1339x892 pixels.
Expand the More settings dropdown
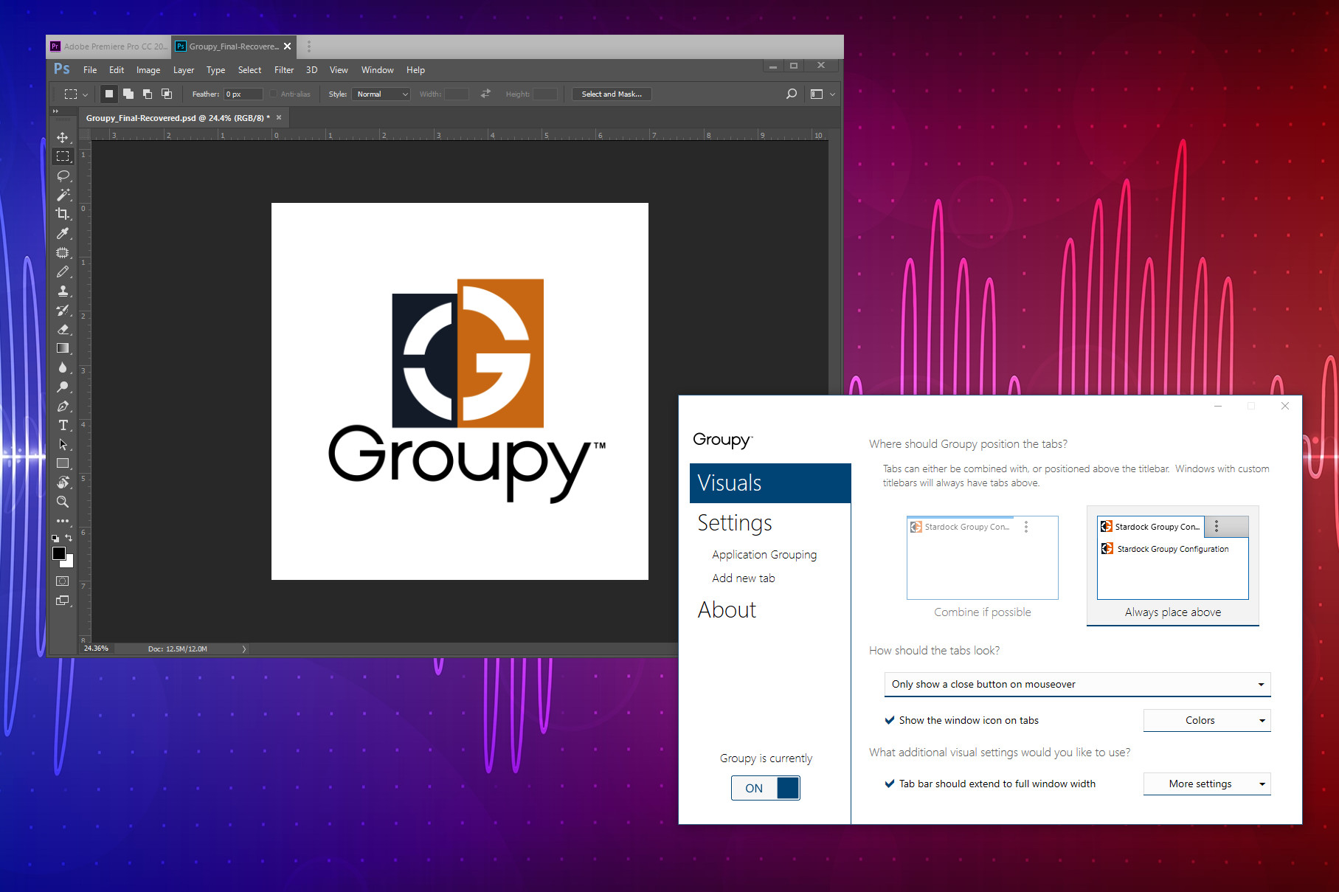1206,784
